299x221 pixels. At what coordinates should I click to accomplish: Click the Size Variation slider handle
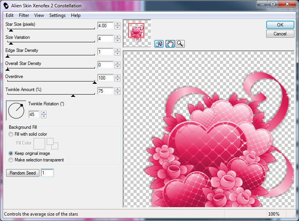[11, 43]
